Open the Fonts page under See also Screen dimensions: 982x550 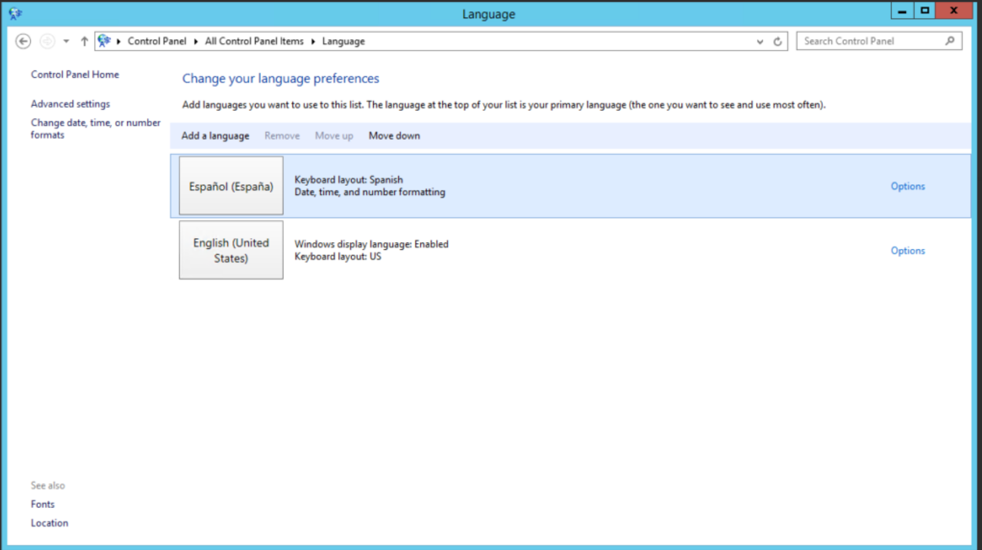(42, 504)
